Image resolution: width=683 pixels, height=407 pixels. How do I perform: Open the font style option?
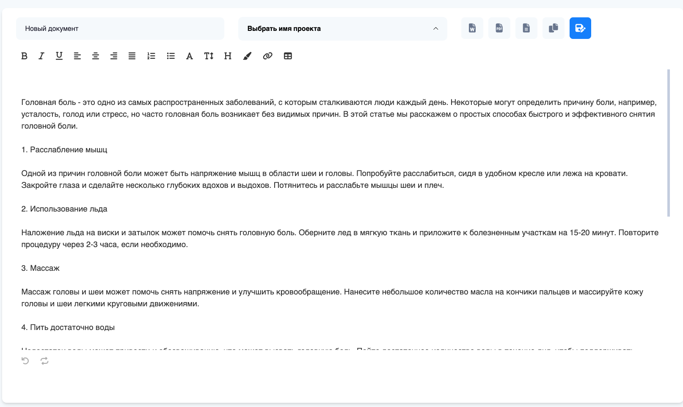[189, 56]
